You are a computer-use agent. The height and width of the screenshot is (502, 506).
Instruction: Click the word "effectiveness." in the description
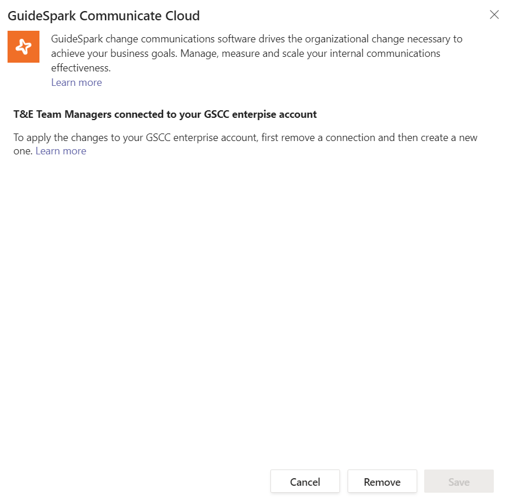tap(81, 68)
